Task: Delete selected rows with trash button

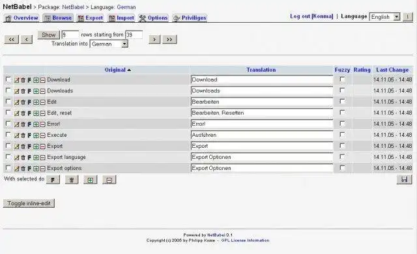Action: coord(72,180)
